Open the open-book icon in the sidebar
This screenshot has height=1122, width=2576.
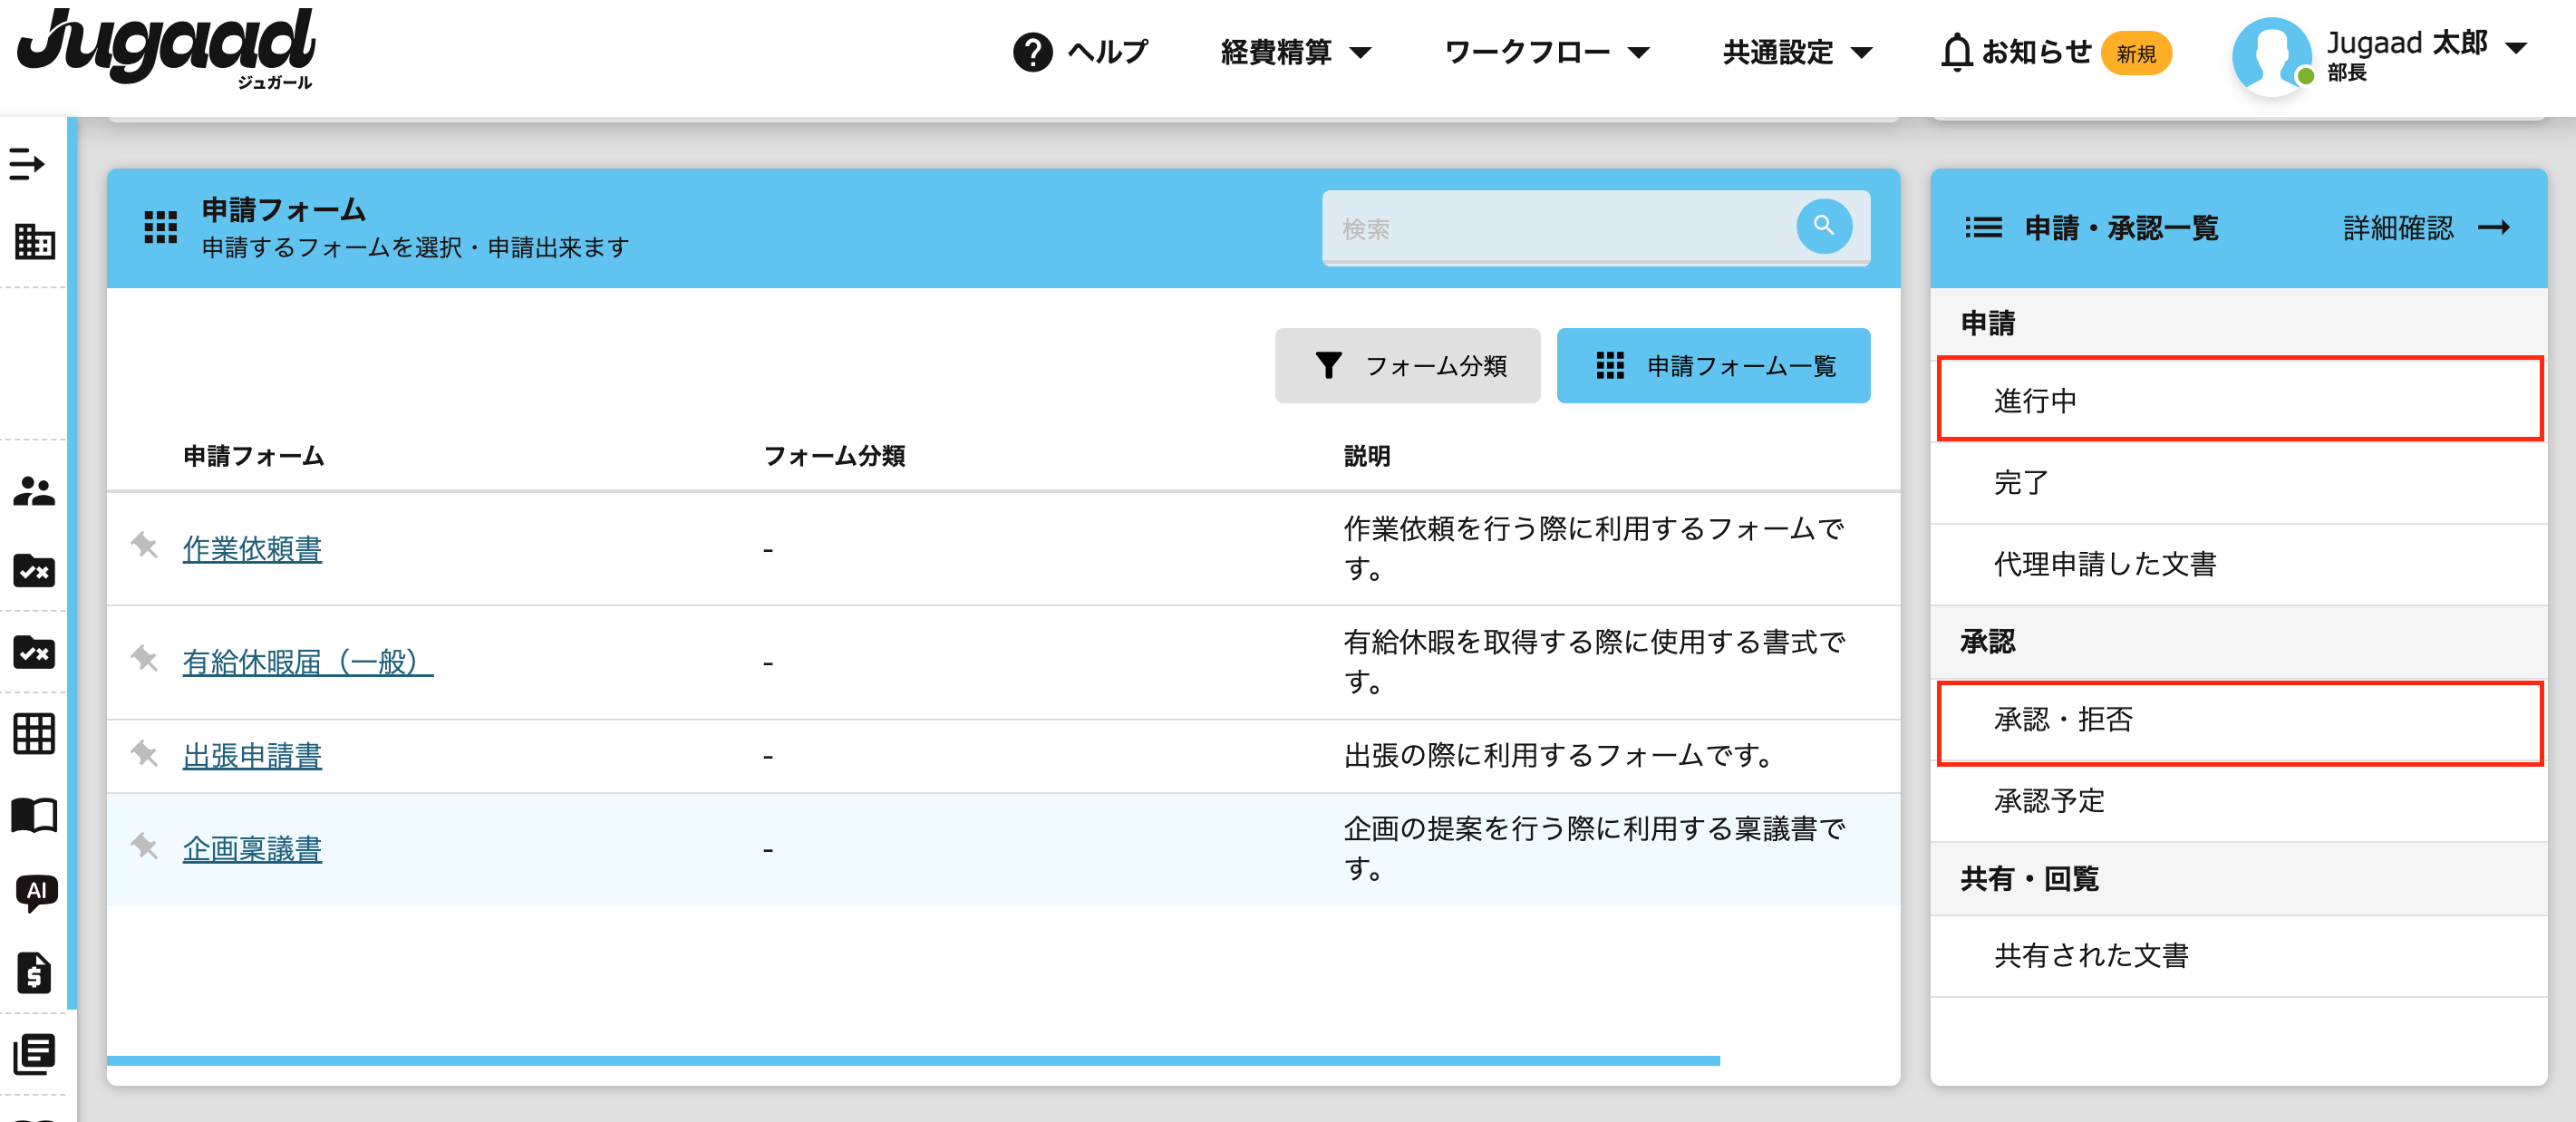34,815
